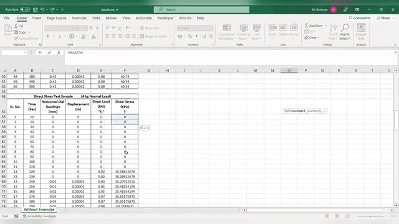
Task: Cancel formula entry with X icon
Action: pyautogui.click(x=40, y=52)
